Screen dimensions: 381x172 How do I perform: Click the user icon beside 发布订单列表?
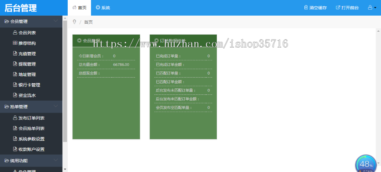pyautogui.click(x=15, y=118)
